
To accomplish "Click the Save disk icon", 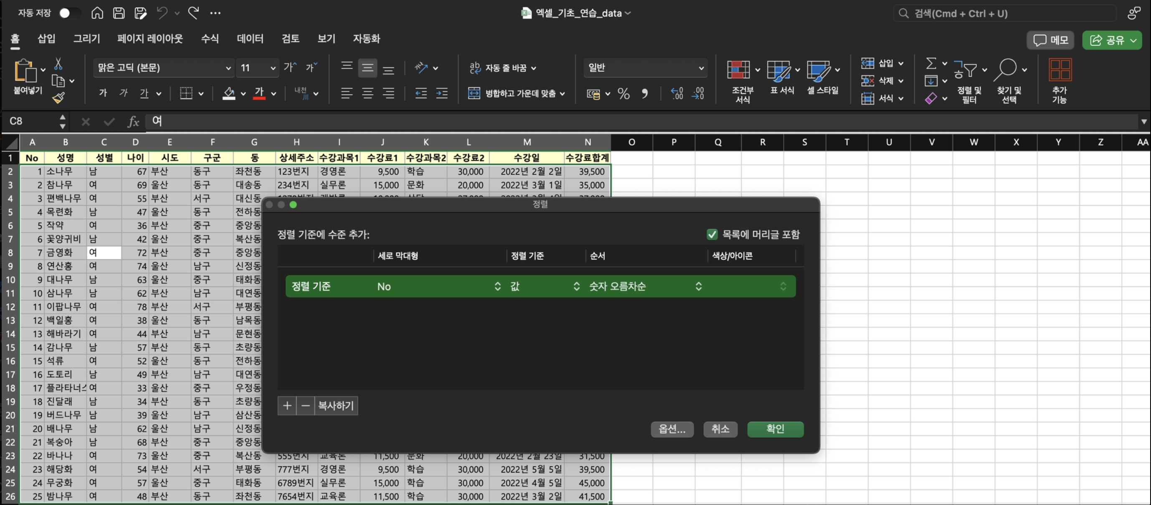I will point(119,13).
